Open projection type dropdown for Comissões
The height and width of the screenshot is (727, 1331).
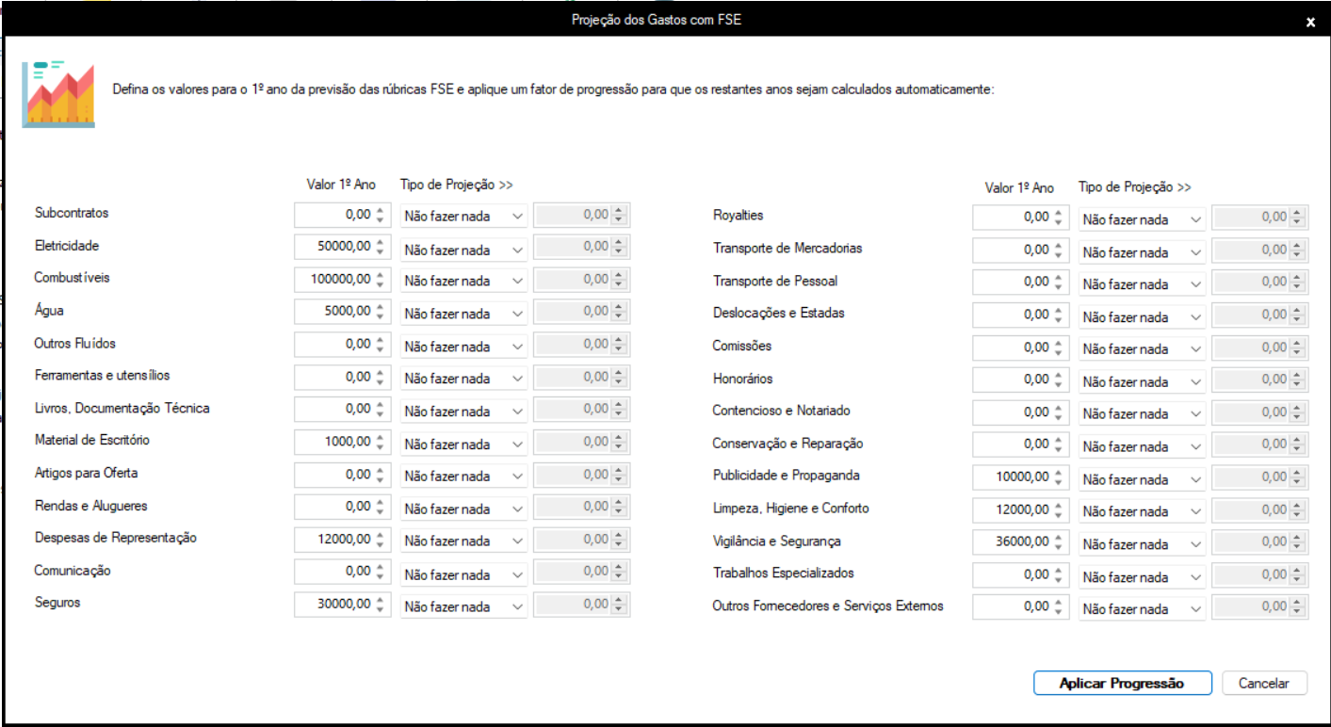1142,348
